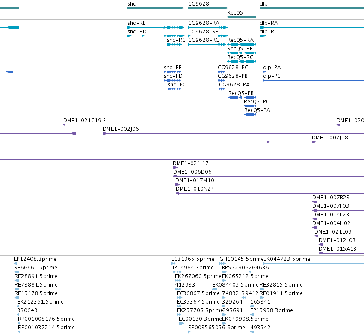Click the DME1-010N24 clone label
Viewport: 364px width, 334px height.
195,189
